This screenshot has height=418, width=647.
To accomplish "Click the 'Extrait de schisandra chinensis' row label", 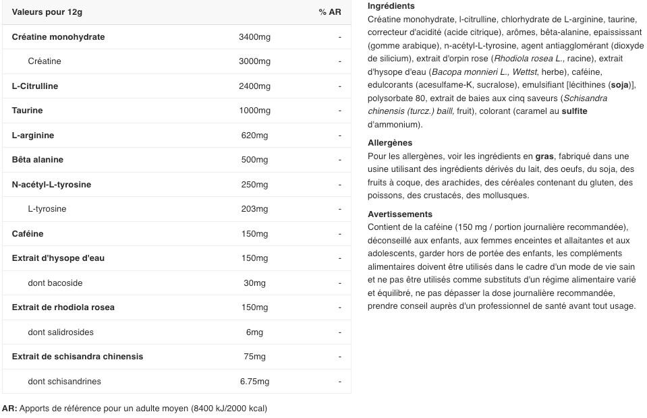I will [x=78, y=357].
